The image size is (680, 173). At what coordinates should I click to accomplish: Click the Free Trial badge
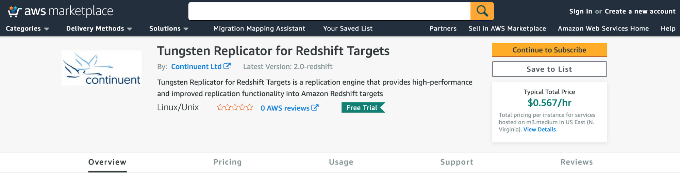pos(363,108)
